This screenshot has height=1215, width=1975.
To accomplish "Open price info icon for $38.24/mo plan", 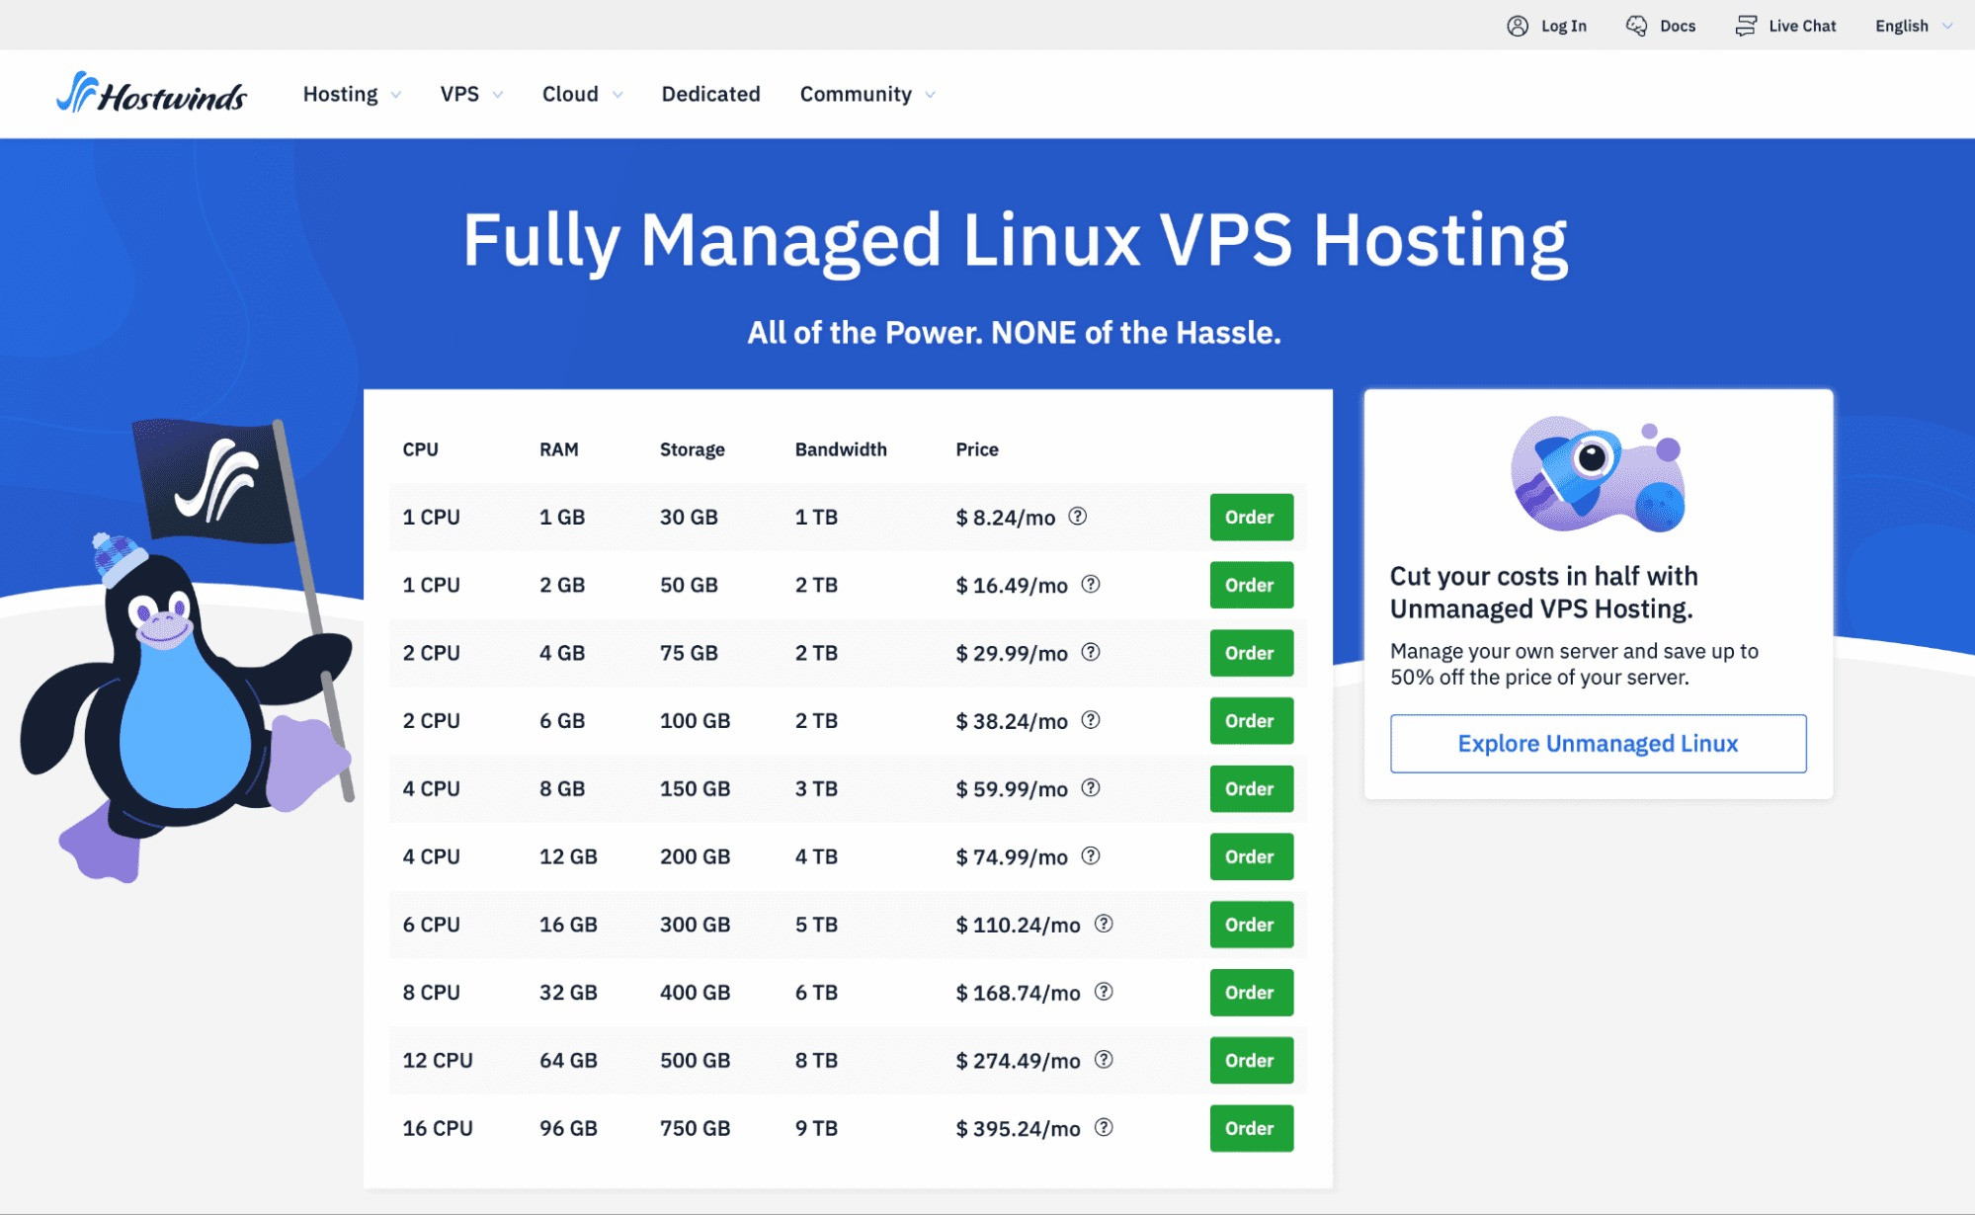I will coord(1091,720).
